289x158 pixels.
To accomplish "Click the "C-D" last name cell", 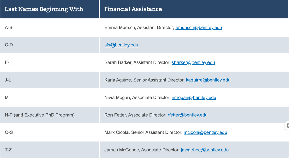I will (x=9, y=45).
